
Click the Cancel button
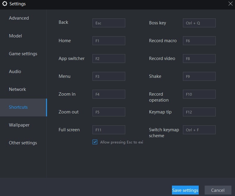click(x=218, y=190)
